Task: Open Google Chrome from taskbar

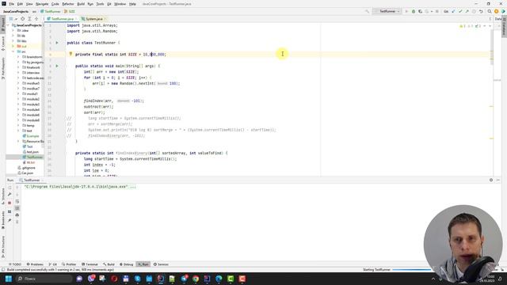Action: (x=196, y=279)
